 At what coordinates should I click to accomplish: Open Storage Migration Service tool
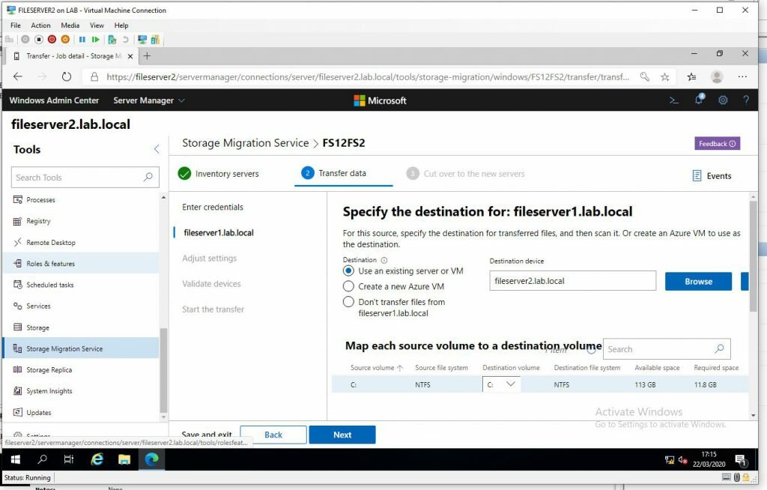[x=81, y=348]
